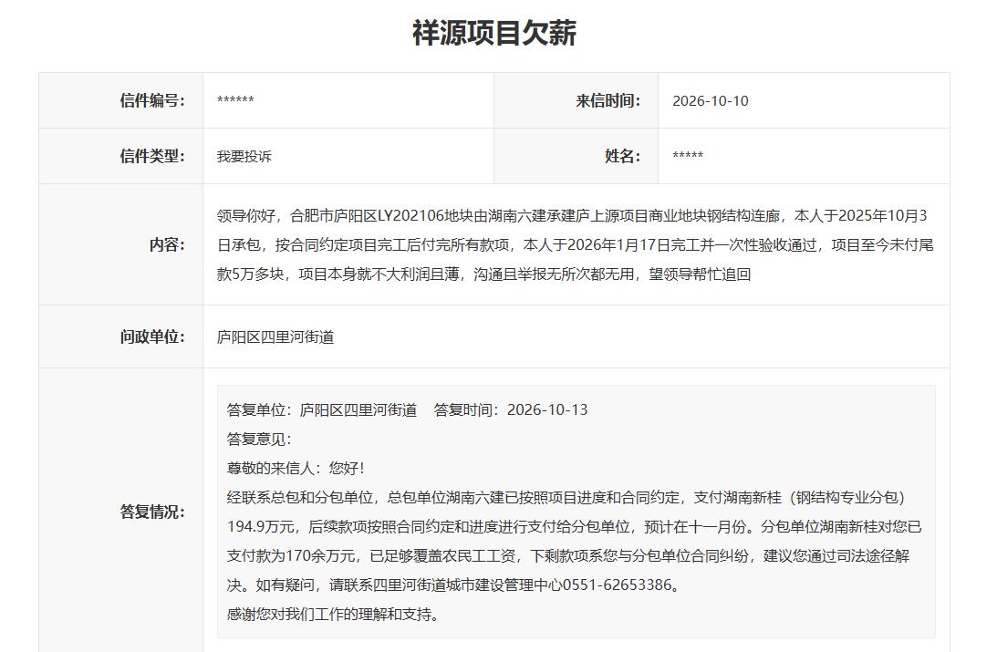997x652 pixels.
Task: Click the complaint line starting 领导你好
Action: coord(572,216)
